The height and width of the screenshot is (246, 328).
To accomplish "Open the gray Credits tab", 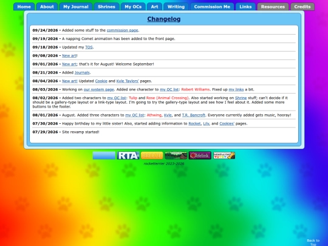I will coord(302,7).
